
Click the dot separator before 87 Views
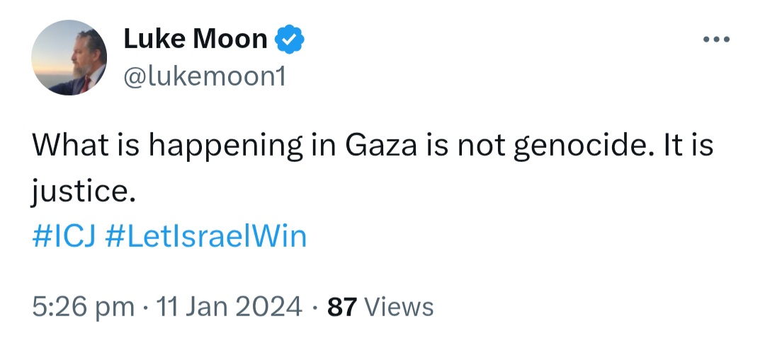(314, 308)
